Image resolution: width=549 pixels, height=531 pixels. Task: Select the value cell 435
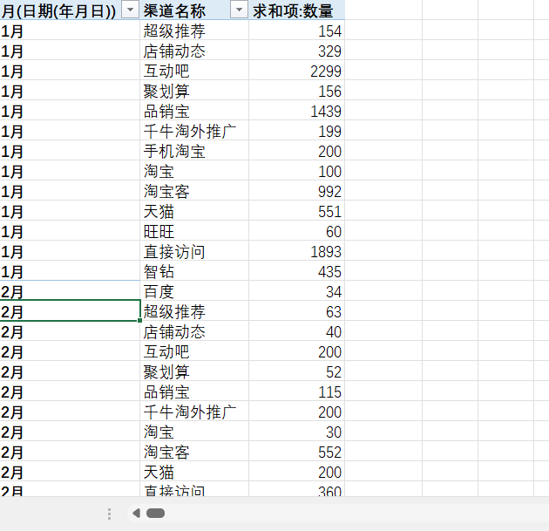pyautogui.click(x=297, y=271)
